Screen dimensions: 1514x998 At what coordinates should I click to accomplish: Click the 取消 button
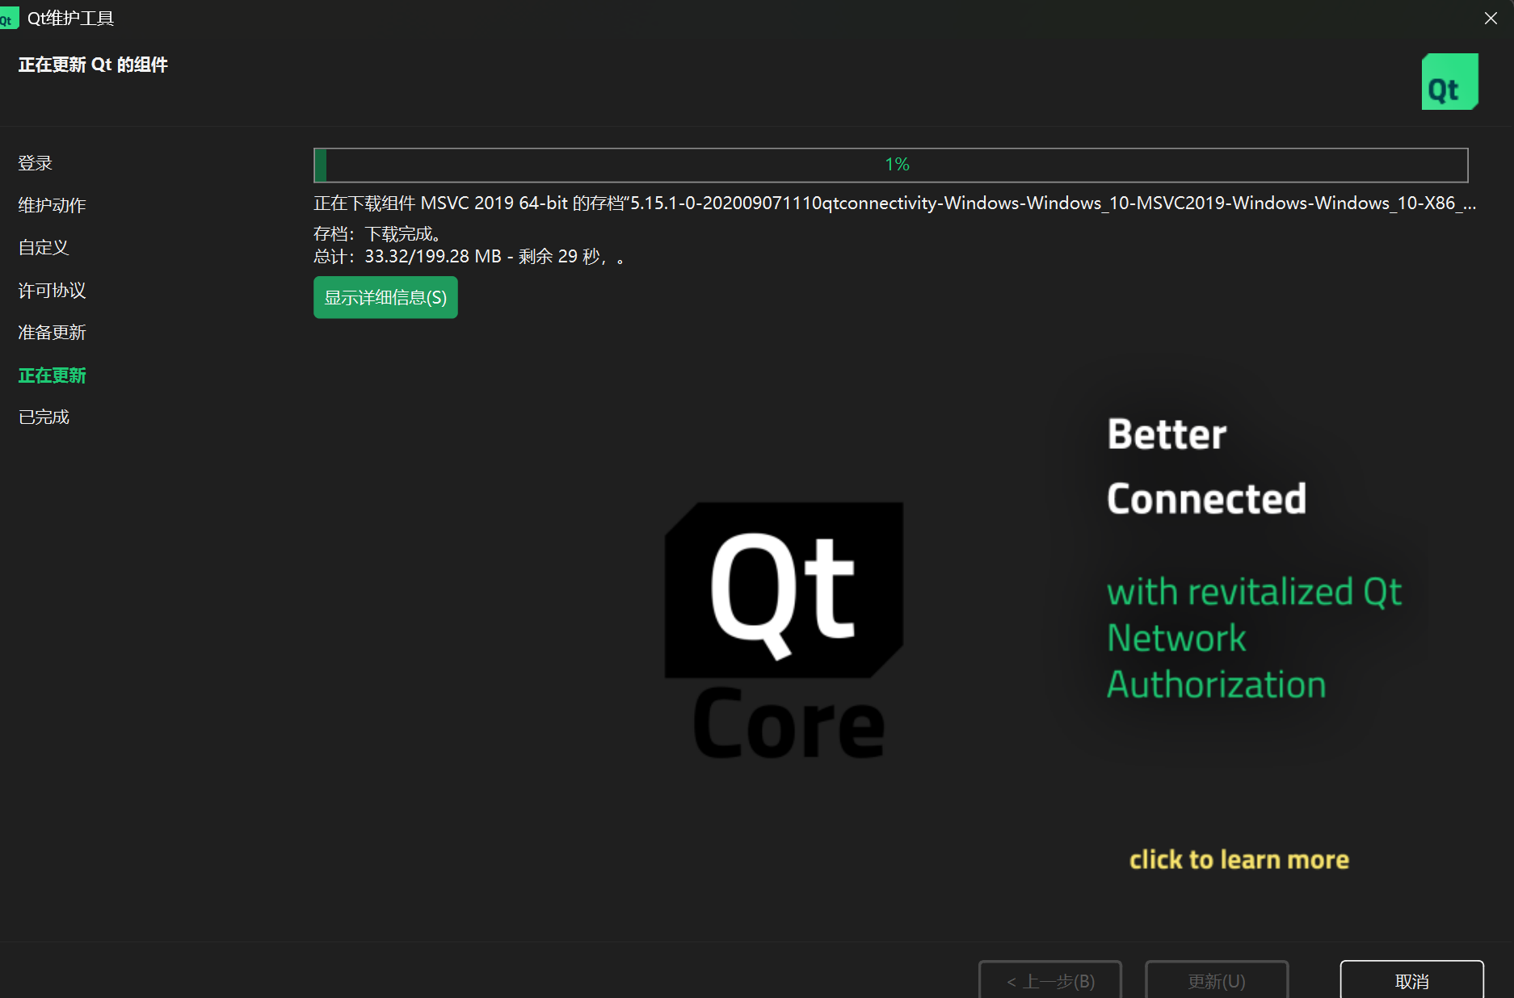coord(1411,980)
